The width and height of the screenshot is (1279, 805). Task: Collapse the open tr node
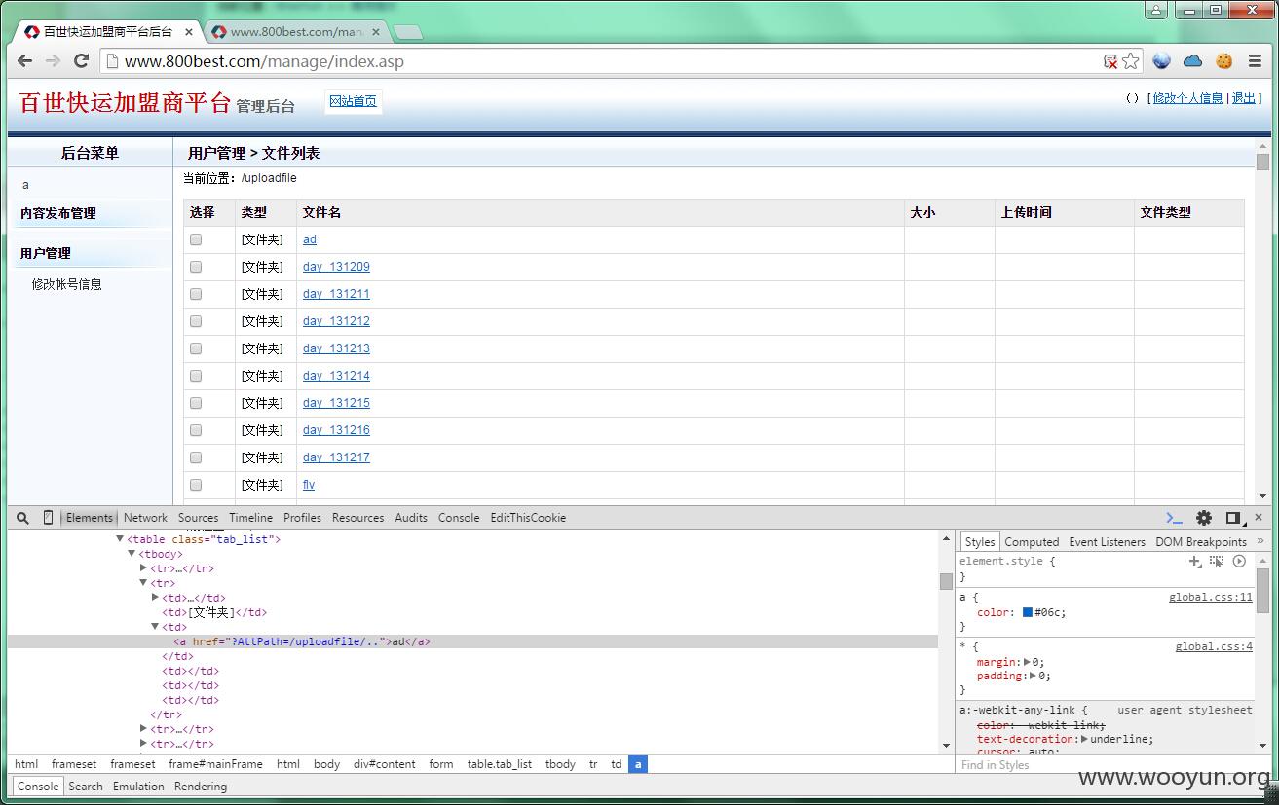click(x=143, y=583)
